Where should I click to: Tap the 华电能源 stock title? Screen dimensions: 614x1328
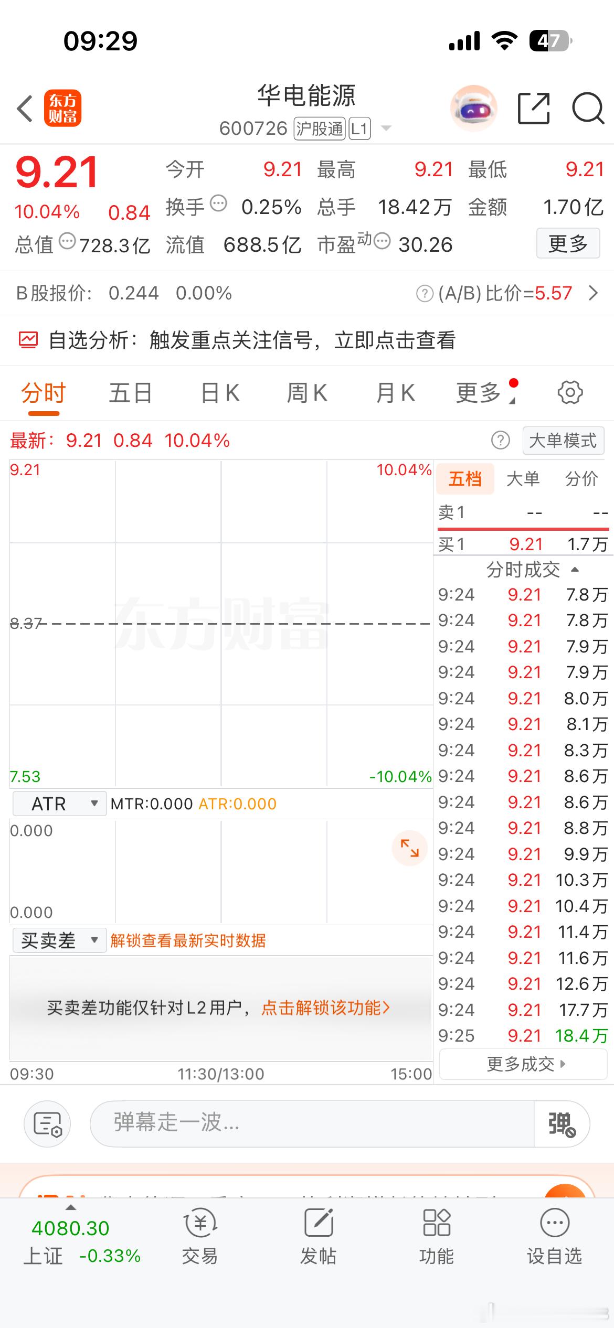point(306,95)
